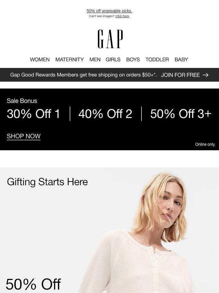Image resolution: width=219 pixels, height=293 pixels.
Task: Click the arrow next to JOIN FOR FREE
Action: click(x=205, y=75)
